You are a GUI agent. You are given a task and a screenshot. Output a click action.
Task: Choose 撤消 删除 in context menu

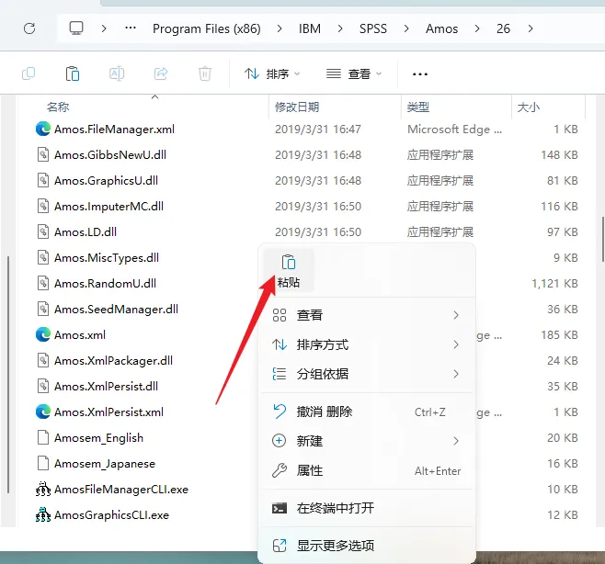pyautogui.click(x=367, y=412)
